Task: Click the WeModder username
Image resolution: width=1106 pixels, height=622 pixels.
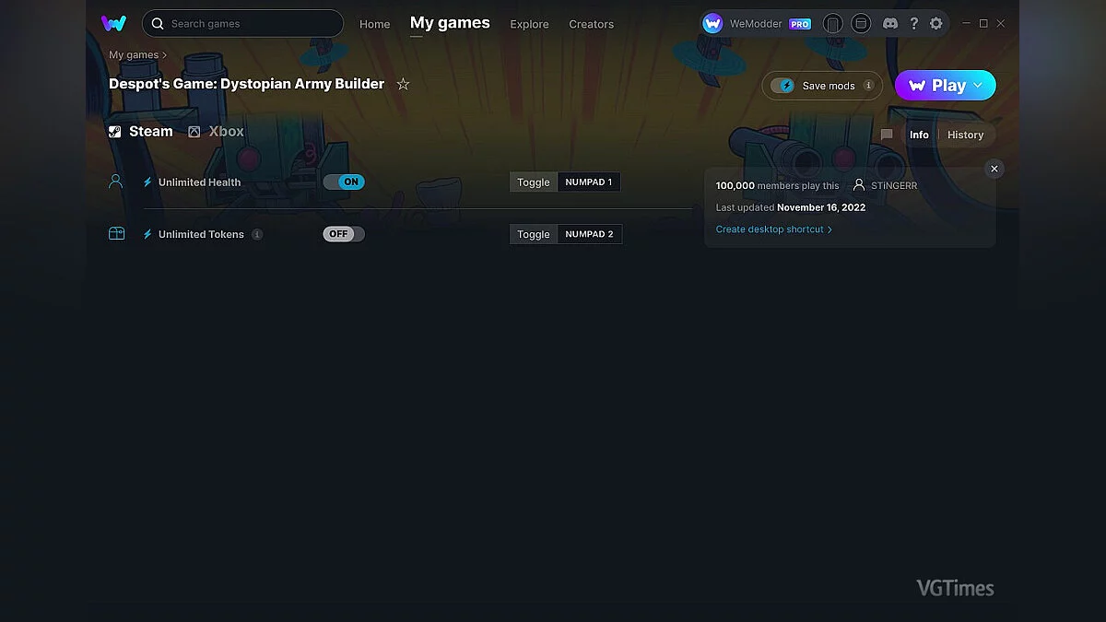Action: click(x=756, y=24)
